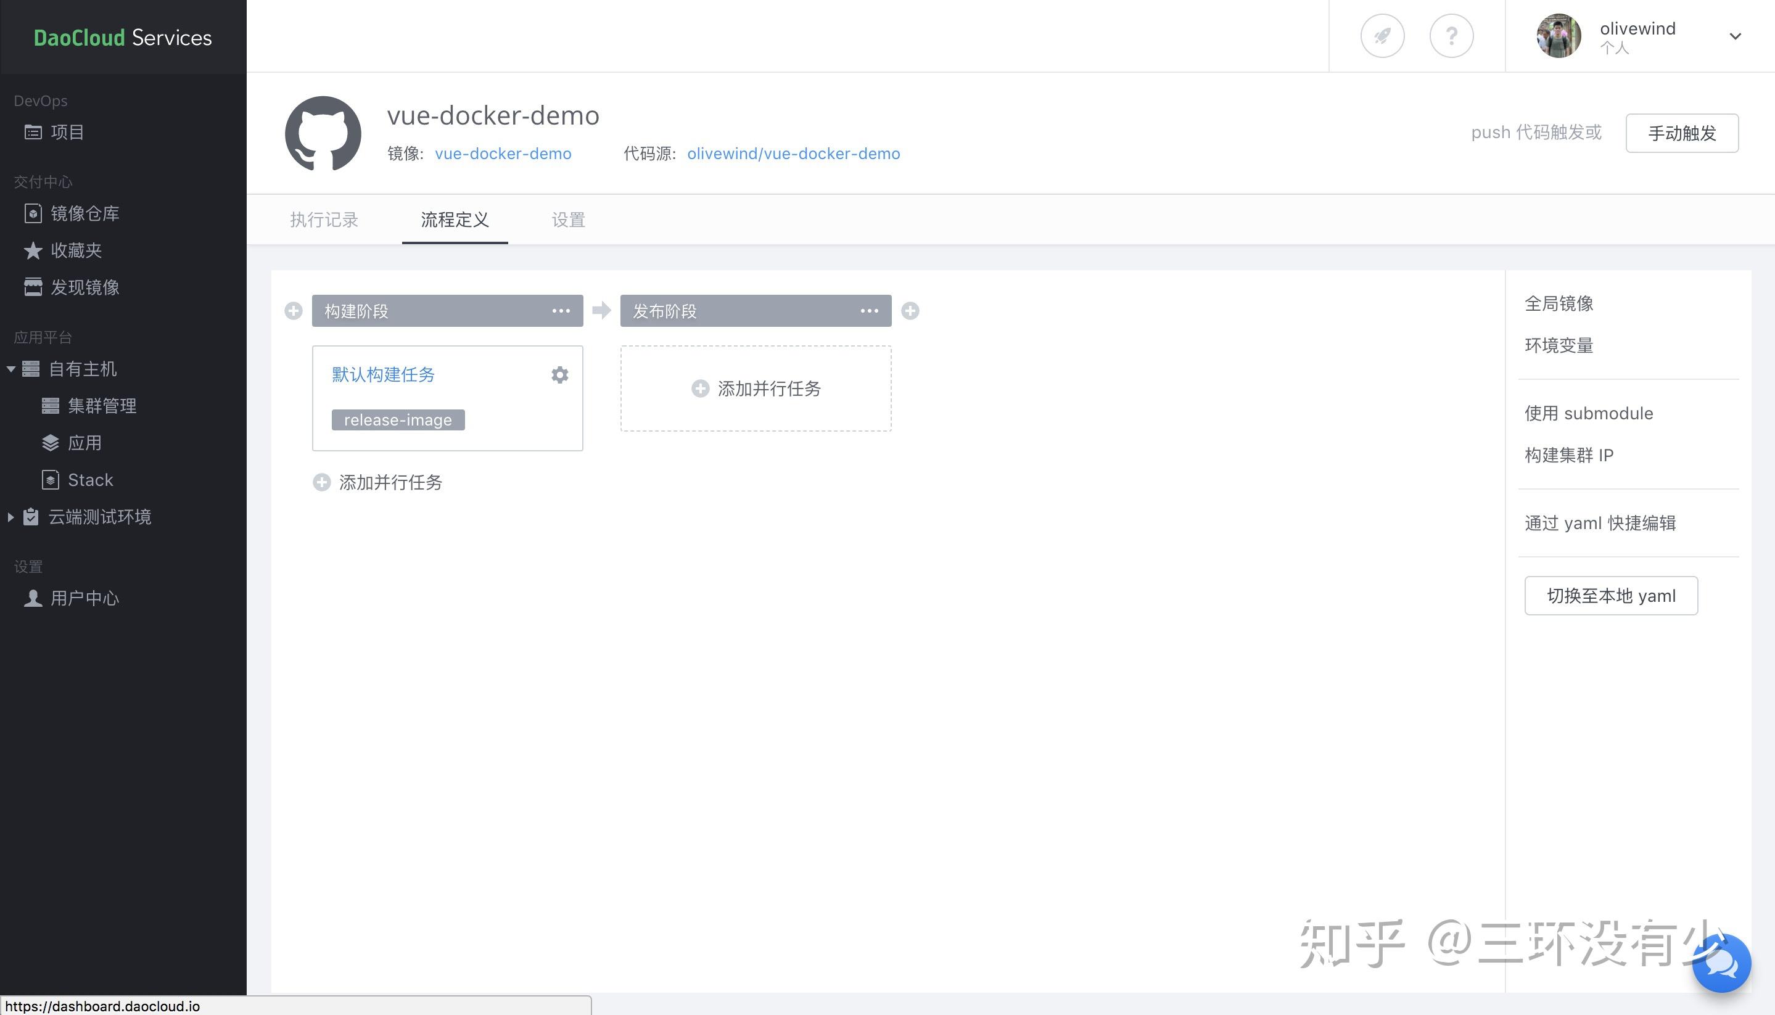Switch to the 执行记录 tab

tap(324, 220)
